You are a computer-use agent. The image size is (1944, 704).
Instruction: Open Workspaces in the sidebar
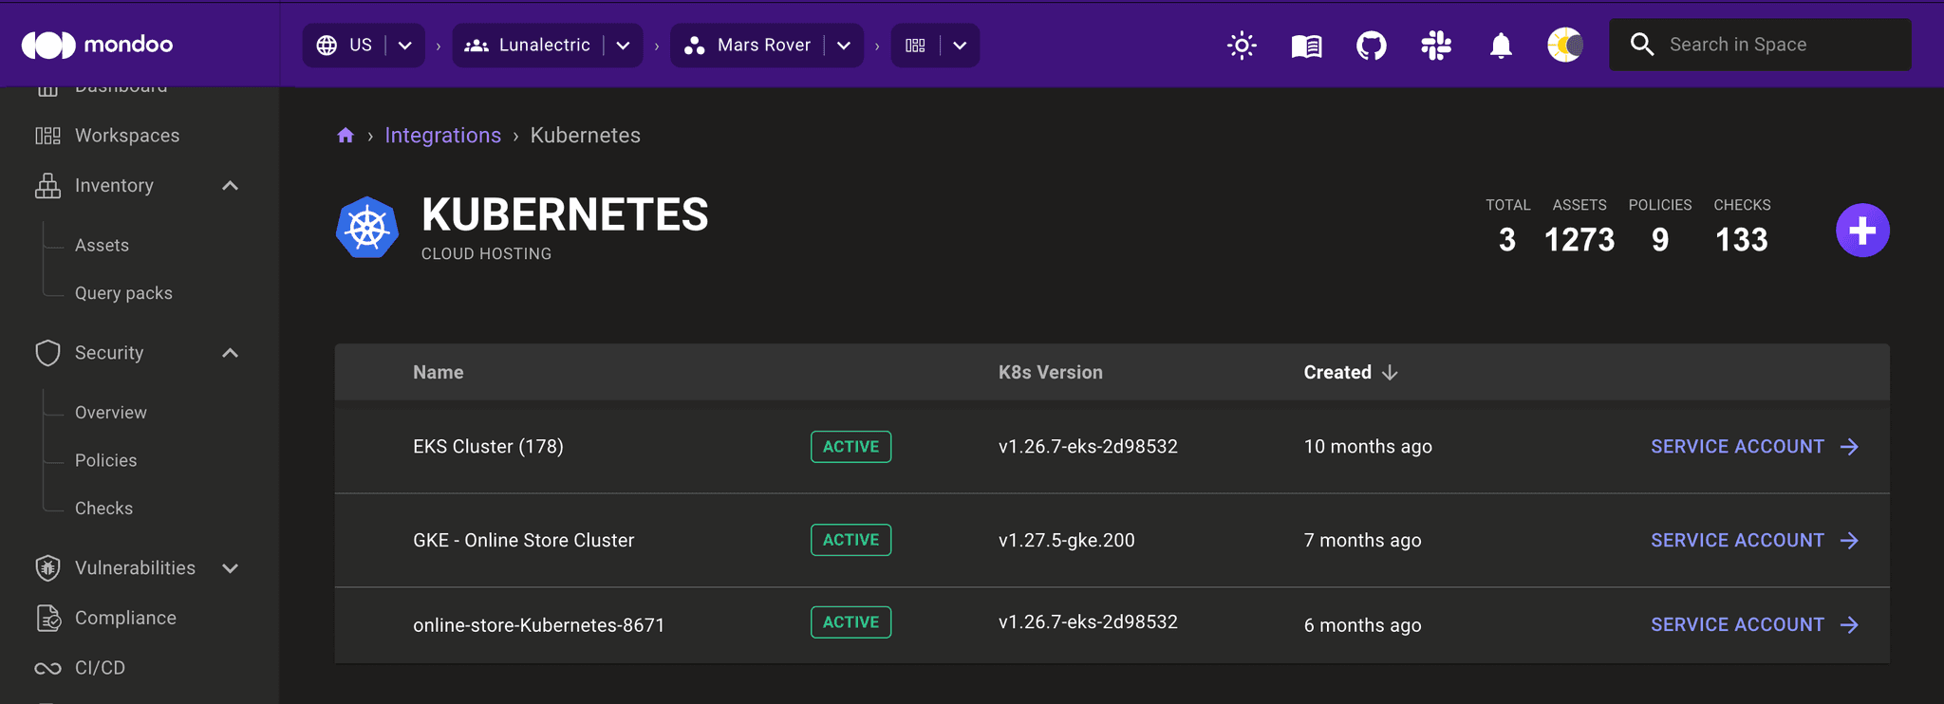127,136
